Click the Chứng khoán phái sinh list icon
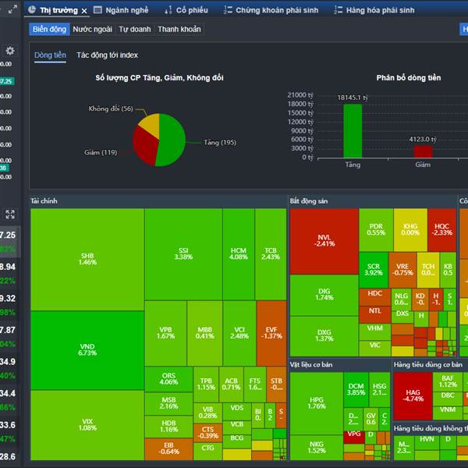468x468 pixels. point(228,10)
